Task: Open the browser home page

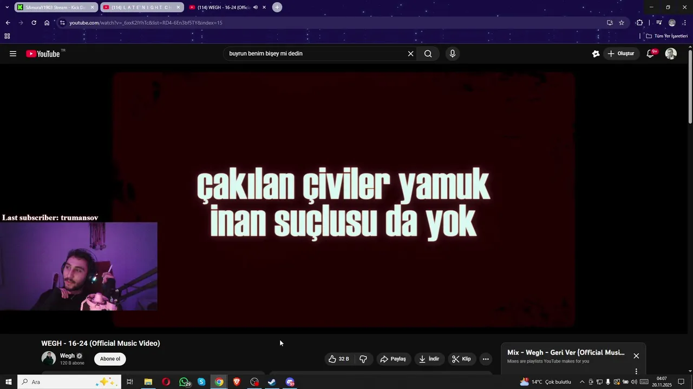Action: [x=47, y=23]
